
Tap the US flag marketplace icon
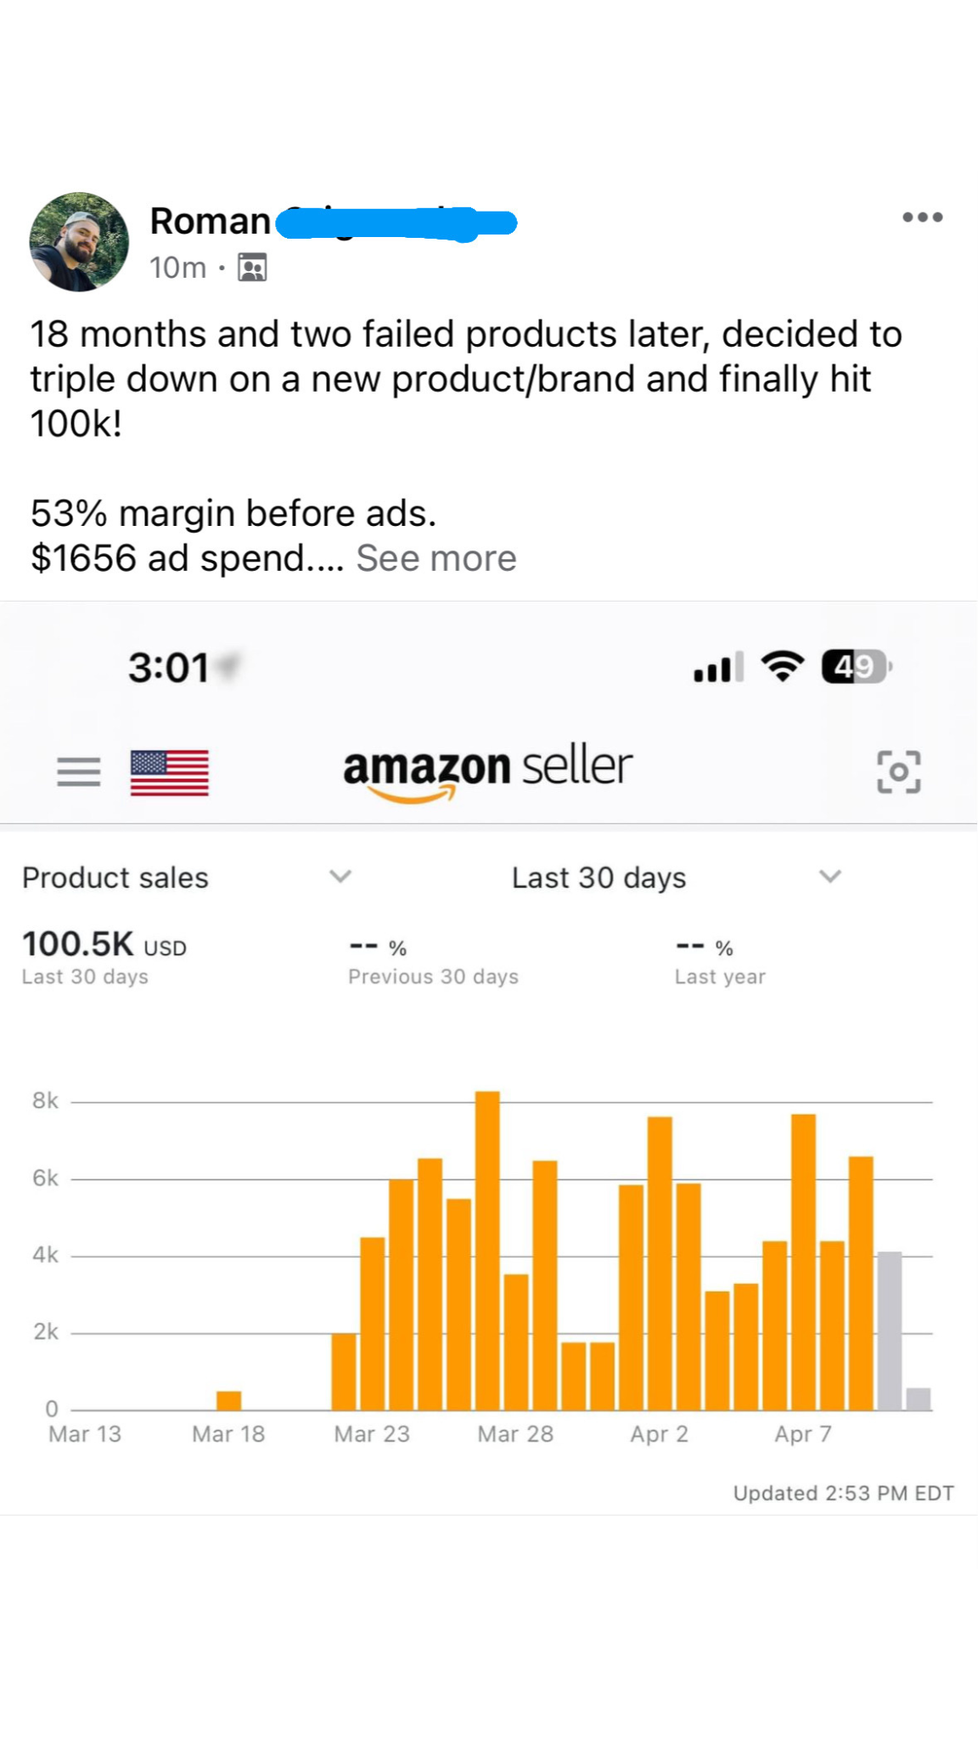click(x=170, y=772)
